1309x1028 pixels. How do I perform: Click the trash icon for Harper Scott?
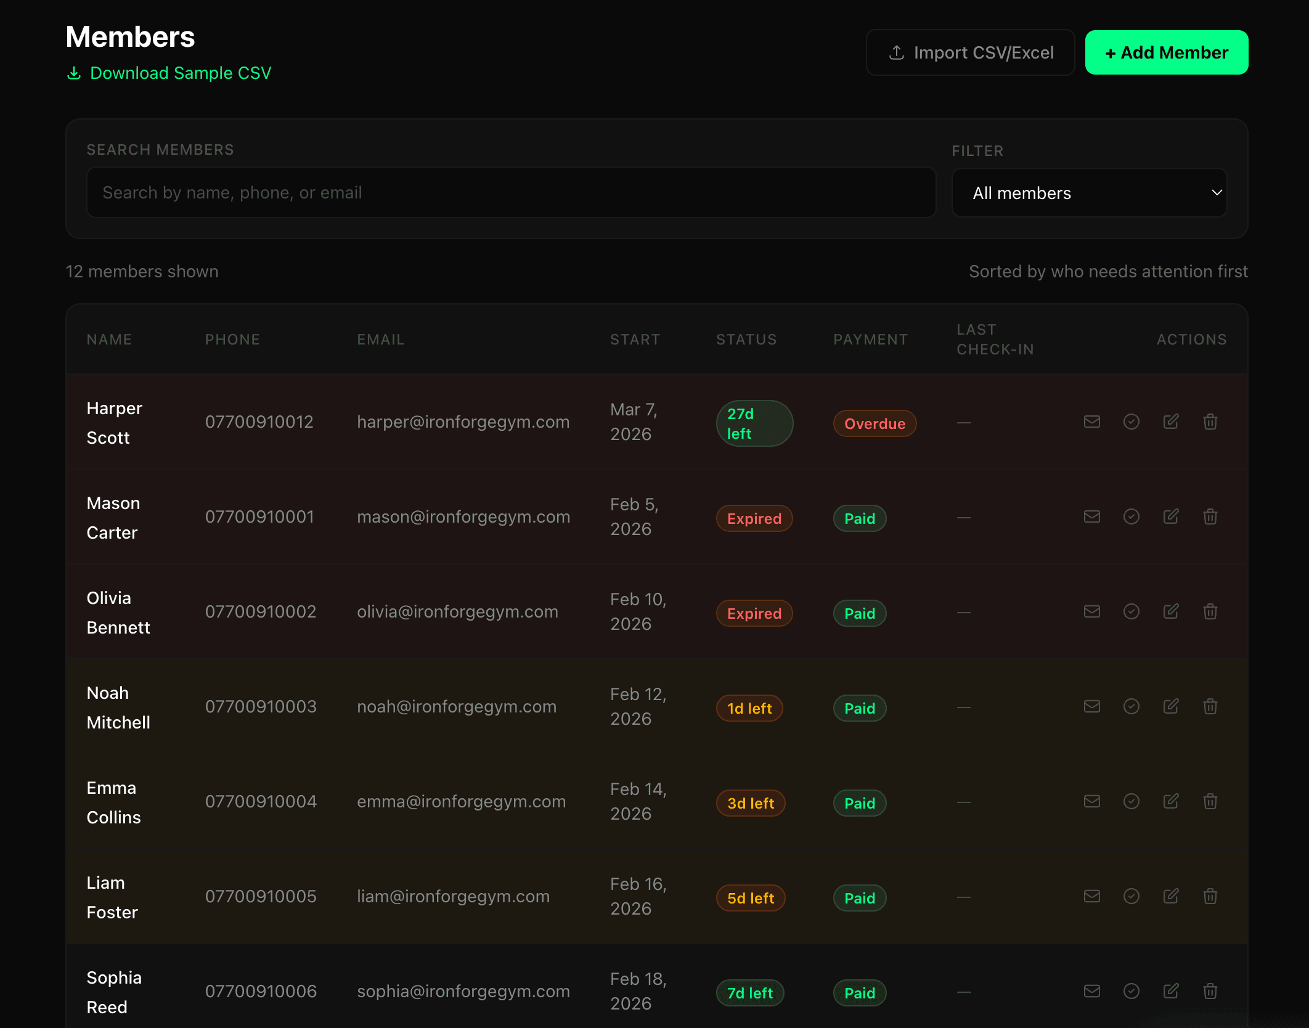point(1210,422)
